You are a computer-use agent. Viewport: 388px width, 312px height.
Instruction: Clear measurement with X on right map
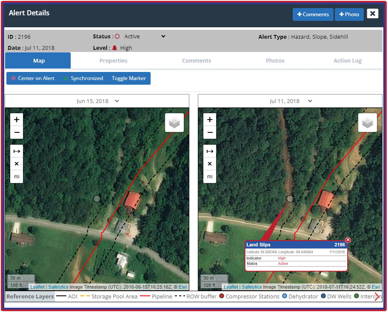pos(210,164)
